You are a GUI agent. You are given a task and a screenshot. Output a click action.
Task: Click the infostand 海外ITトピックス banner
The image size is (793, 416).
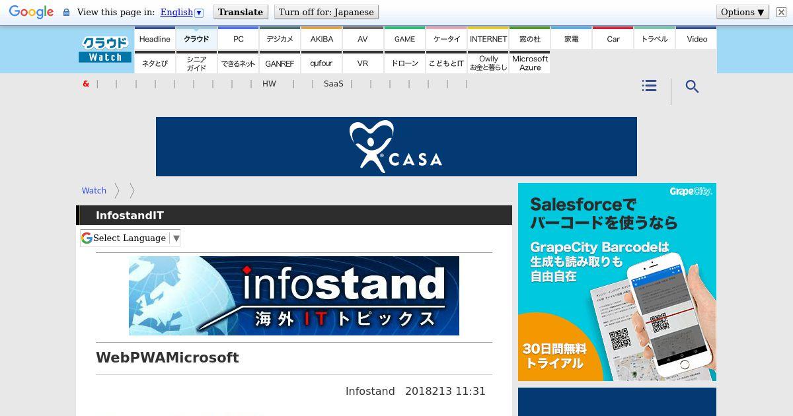[x=294, y=296]
